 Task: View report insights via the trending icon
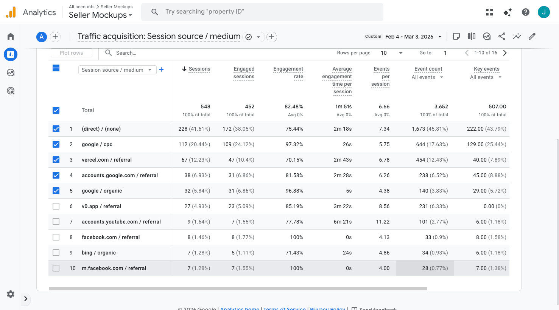point(517,36)
